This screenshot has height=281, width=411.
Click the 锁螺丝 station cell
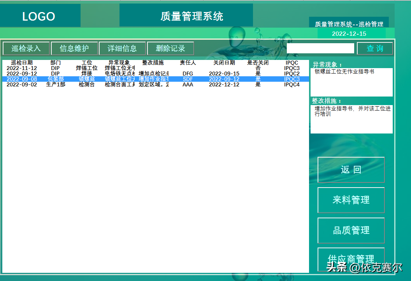(x=87, y=79)
